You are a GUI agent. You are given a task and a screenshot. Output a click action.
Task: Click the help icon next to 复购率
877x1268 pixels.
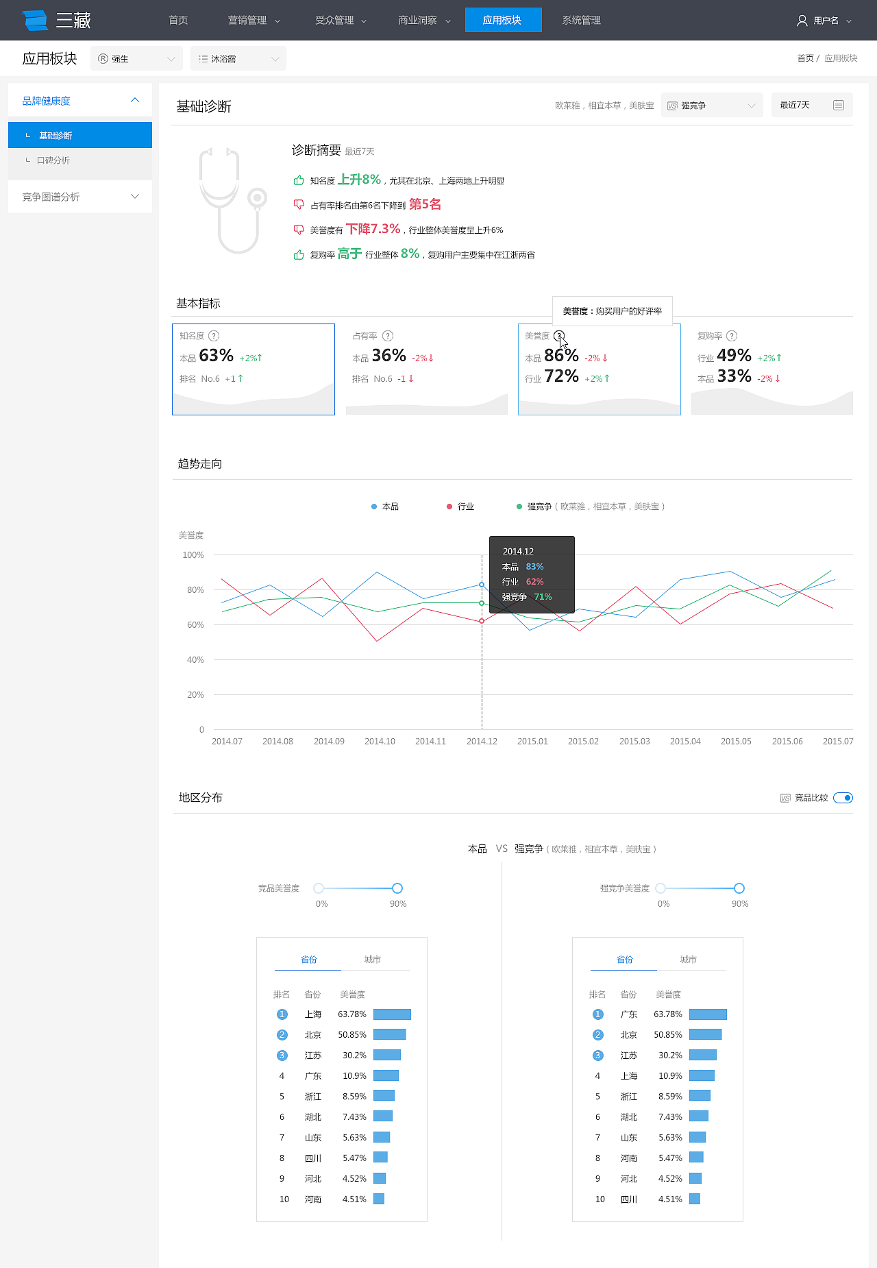(x=732, y=336)
